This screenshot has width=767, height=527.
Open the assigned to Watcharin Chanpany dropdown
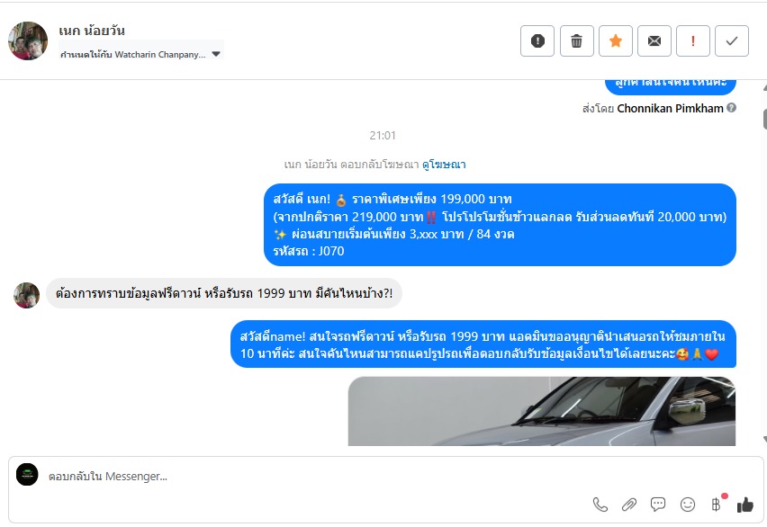coord(140,54)
